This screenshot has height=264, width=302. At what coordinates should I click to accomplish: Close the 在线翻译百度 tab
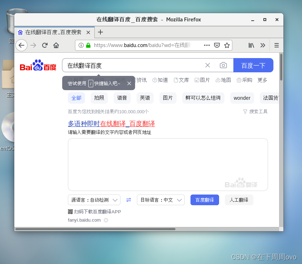pyautogui.click(x=88, y=32)
